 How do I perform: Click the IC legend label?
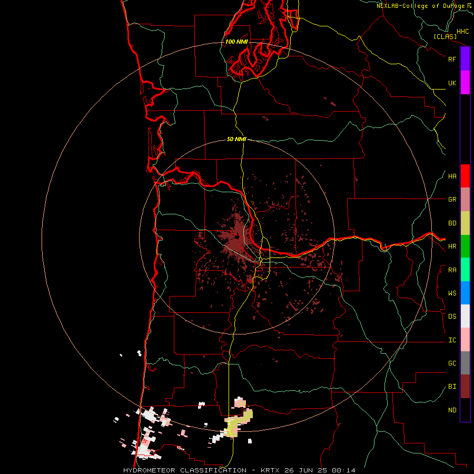click(x=452, y=340)
